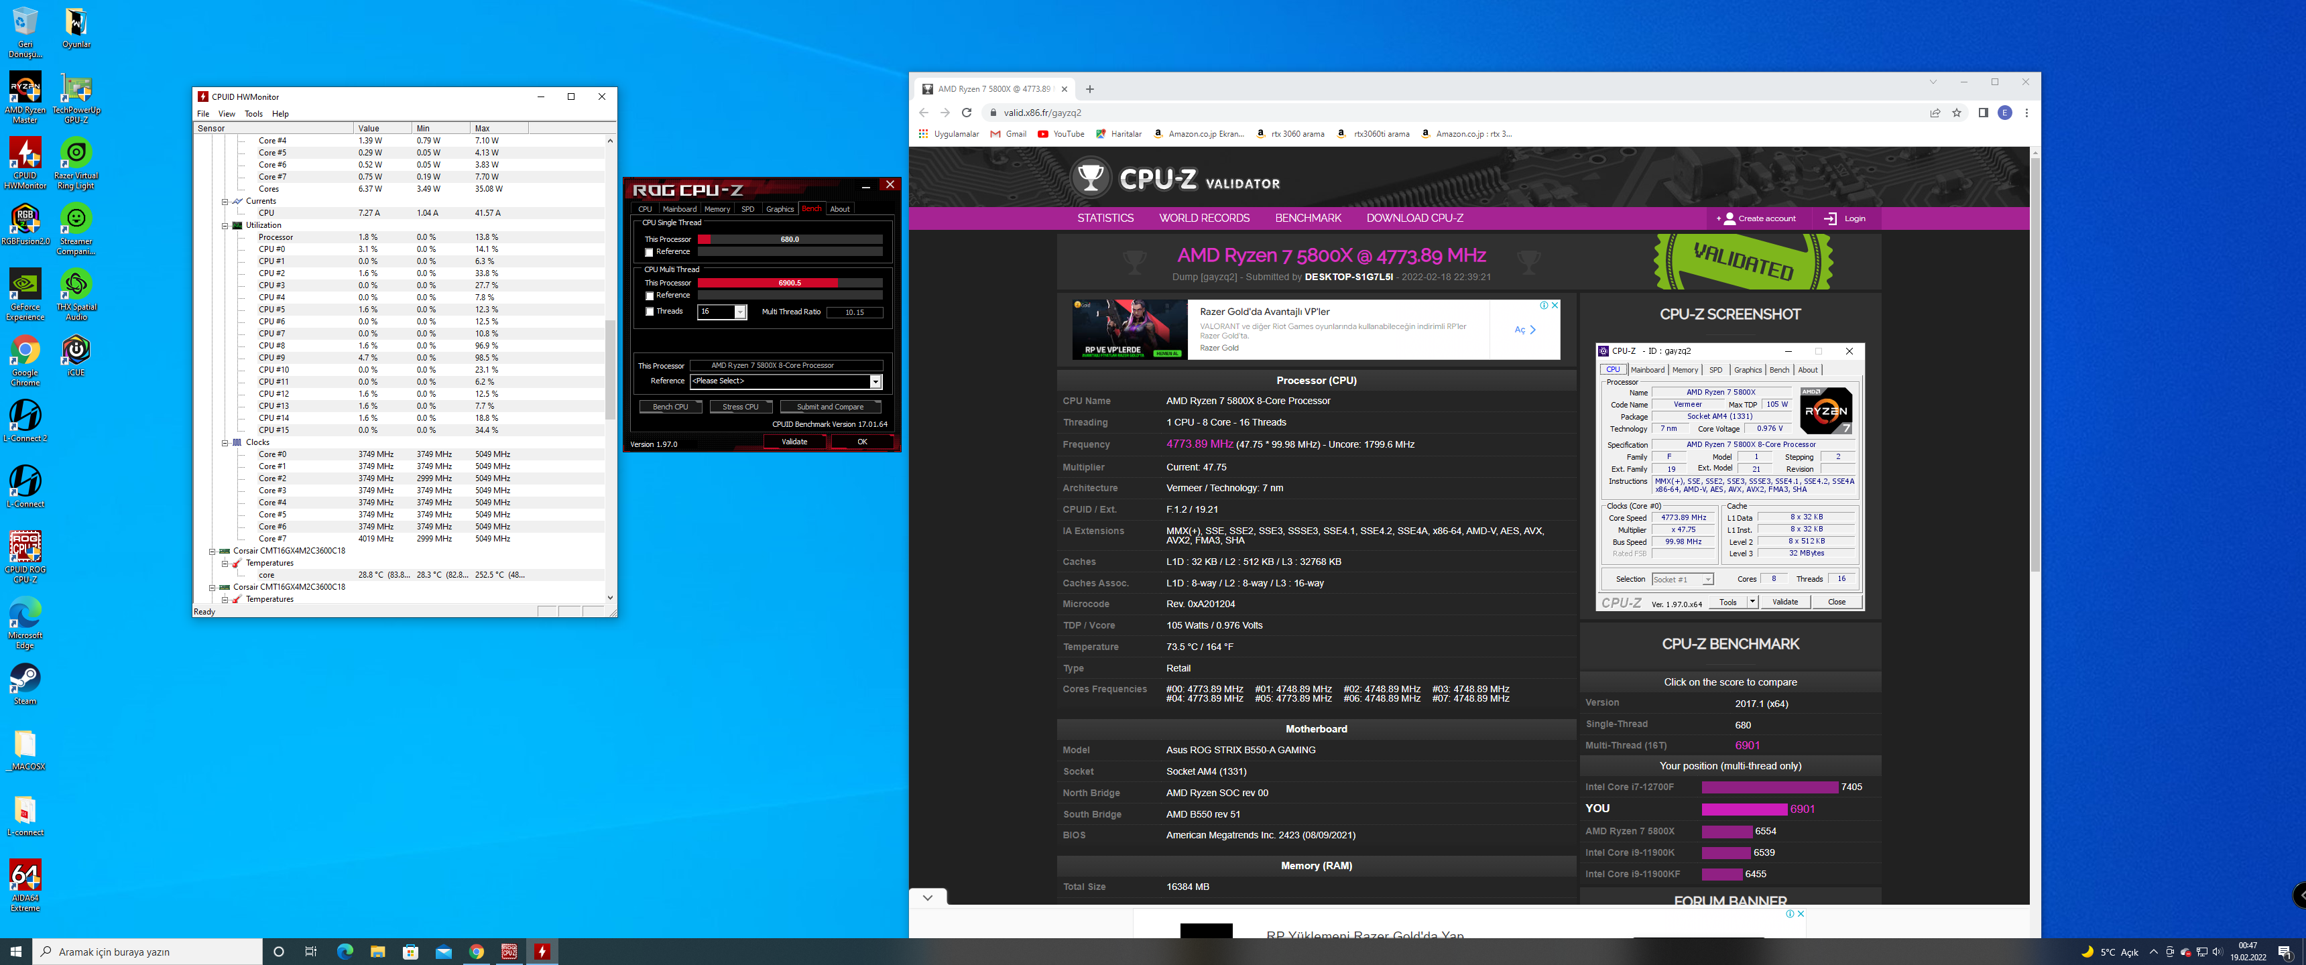
Task: Click Stress CPU button
Action: 740,406
